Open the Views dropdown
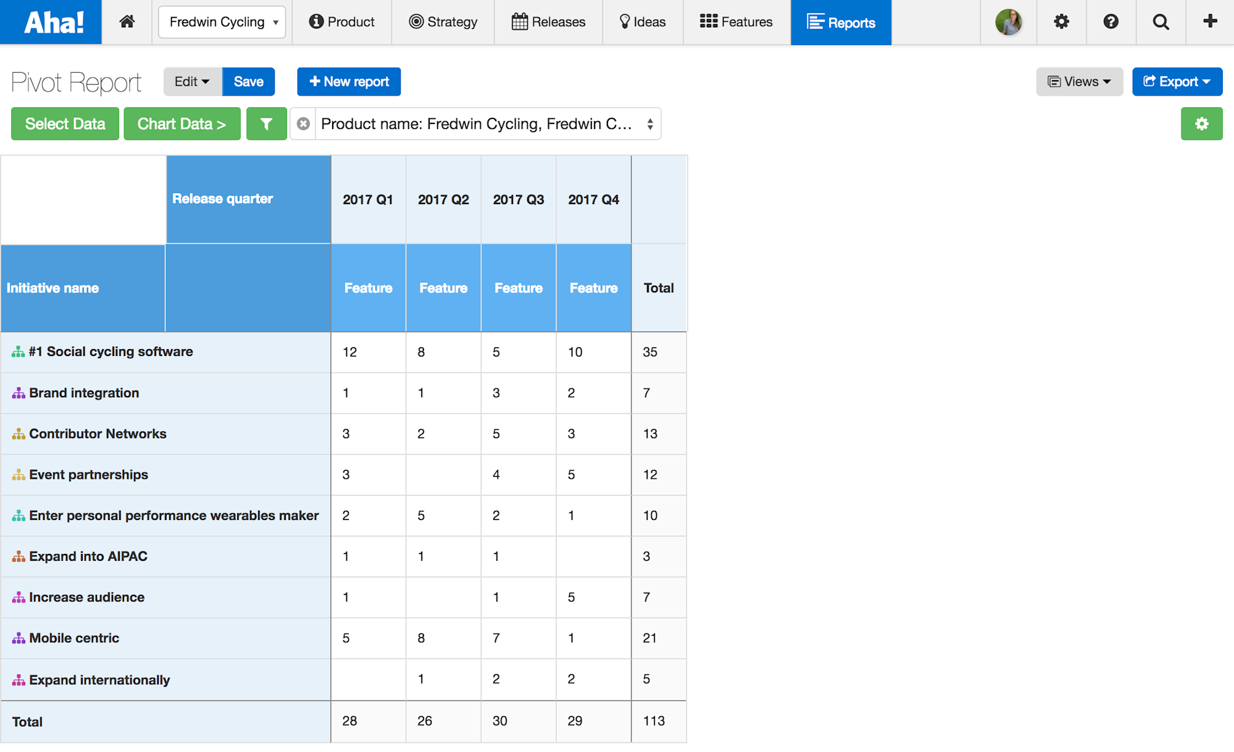This screenshot has height=752, width=1234. pyautogui.click(x=1078, y=81)
